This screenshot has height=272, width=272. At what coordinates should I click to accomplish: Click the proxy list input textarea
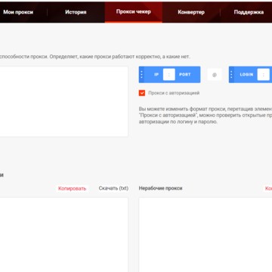tap(63, 102)
